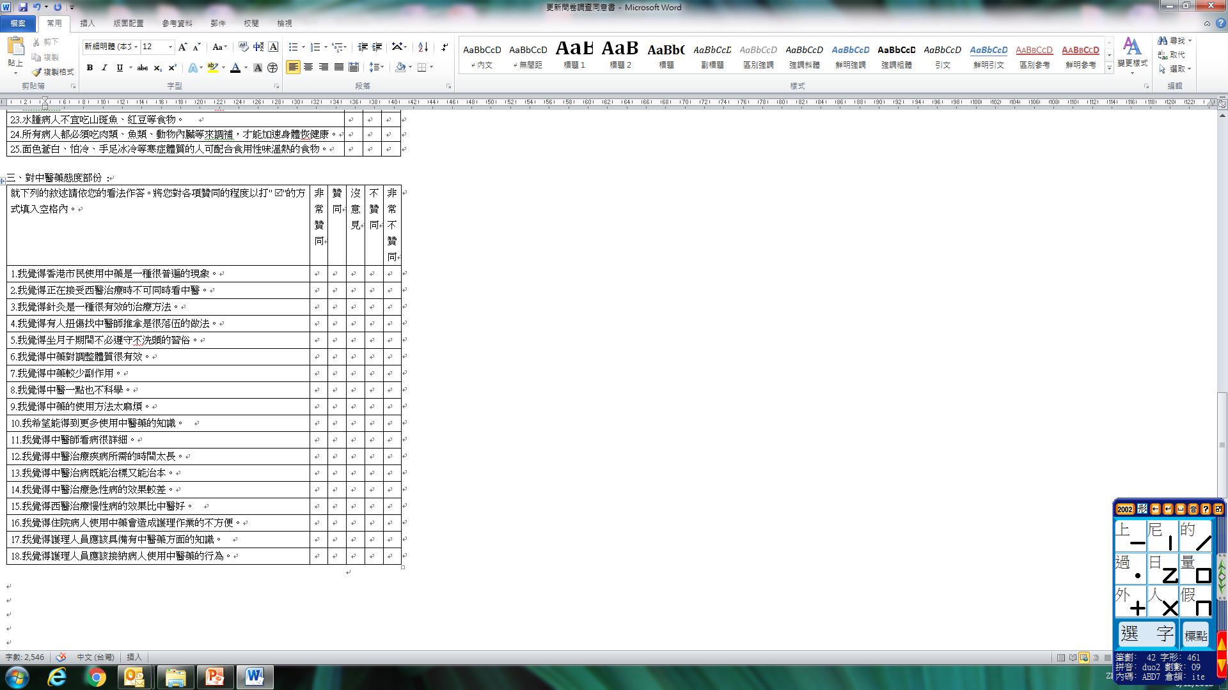1228x690 pixels.
Task: Toggle show paragraph marks
Action: tap(445, 47)
